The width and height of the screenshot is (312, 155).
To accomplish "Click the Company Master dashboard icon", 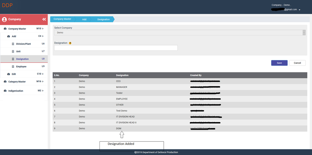I will click(x=5, y=29).
